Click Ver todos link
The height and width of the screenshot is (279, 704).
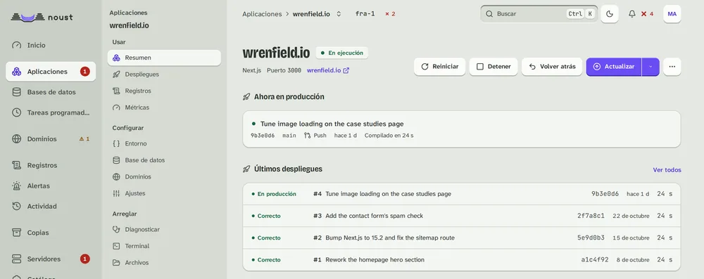click(x=667, y=170)
